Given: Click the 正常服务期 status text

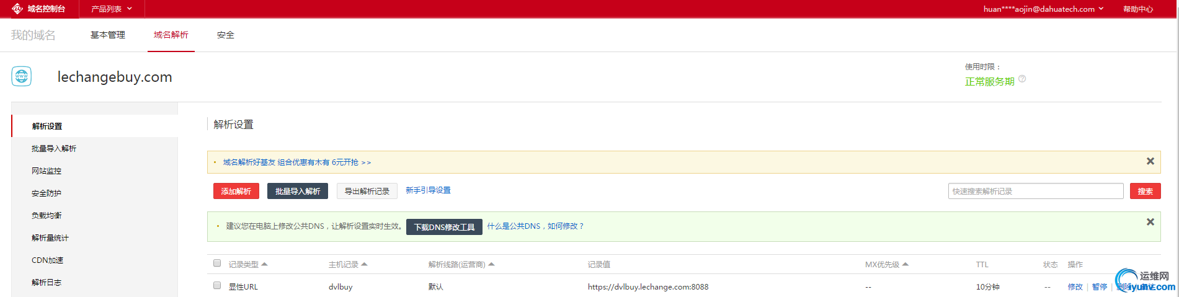Looking at the screenshot, I should coord(989,81).
